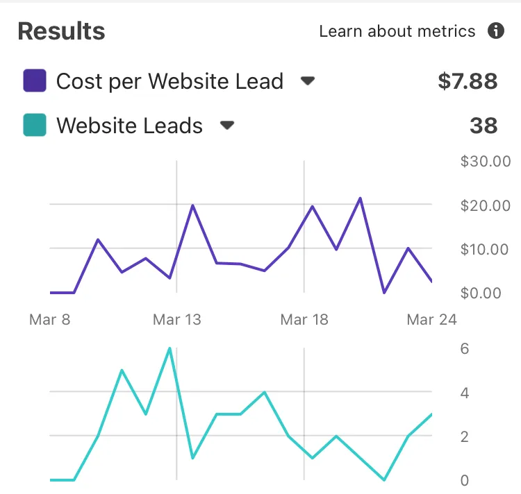Select the Cost per Website Lead metric label

coord(169,81)
